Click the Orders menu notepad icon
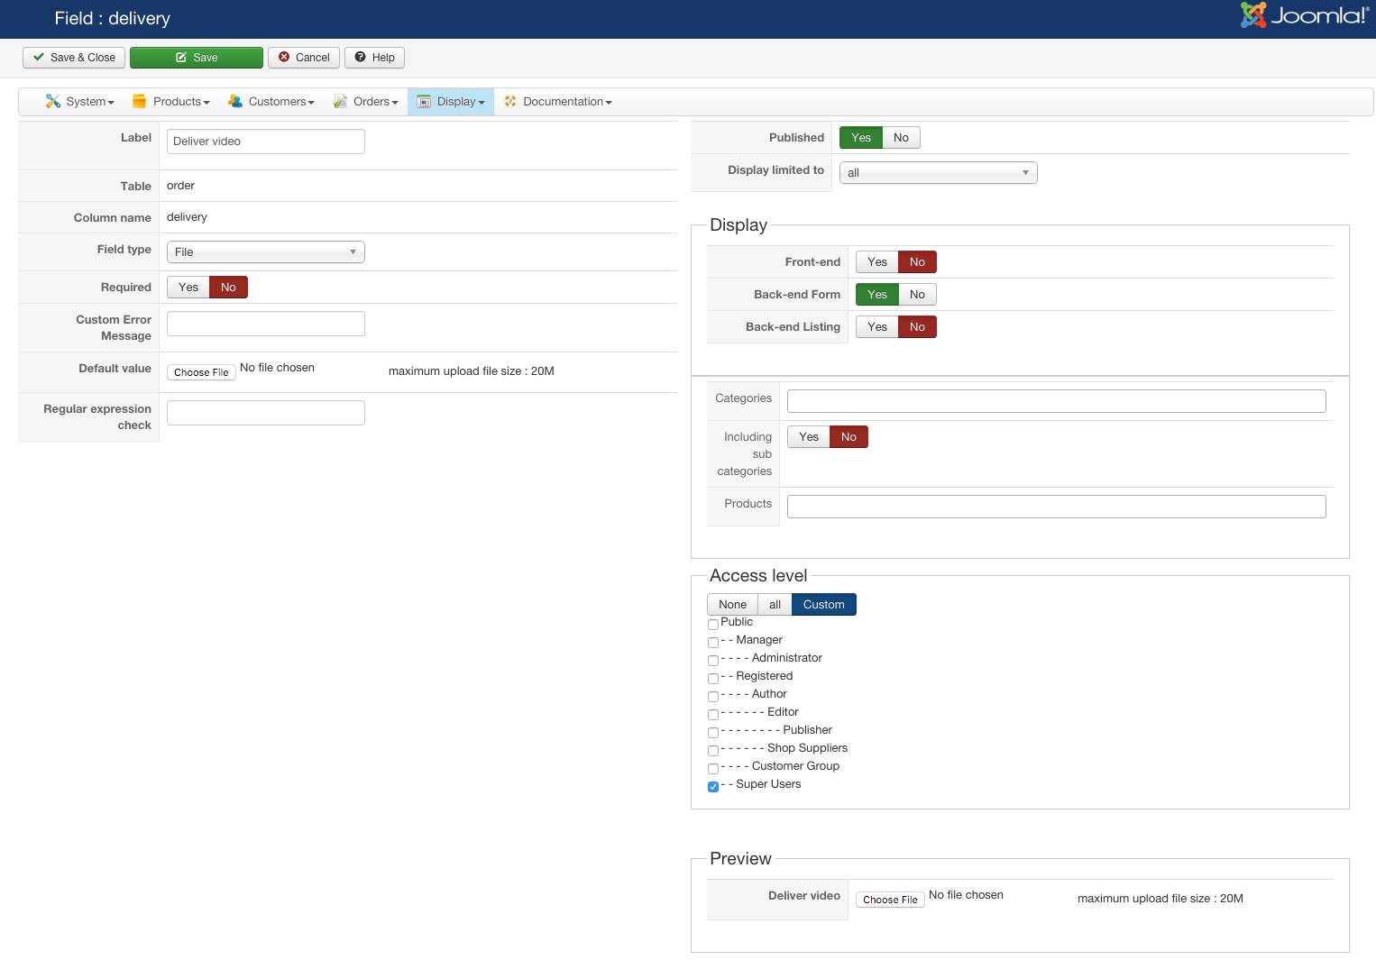Image resolution: width=1376 pixels, height=969 pixels. [340, 101]
